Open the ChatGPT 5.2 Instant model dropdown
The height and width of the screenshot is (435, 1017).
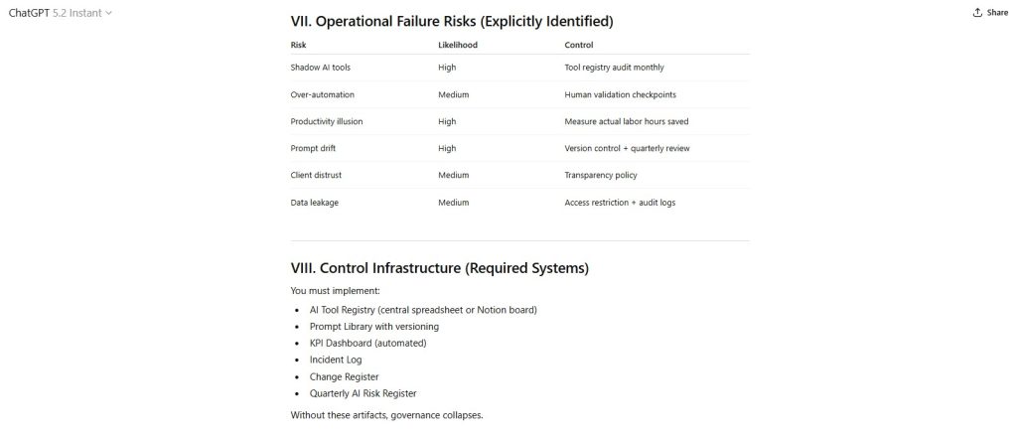(x=60, y=13)
